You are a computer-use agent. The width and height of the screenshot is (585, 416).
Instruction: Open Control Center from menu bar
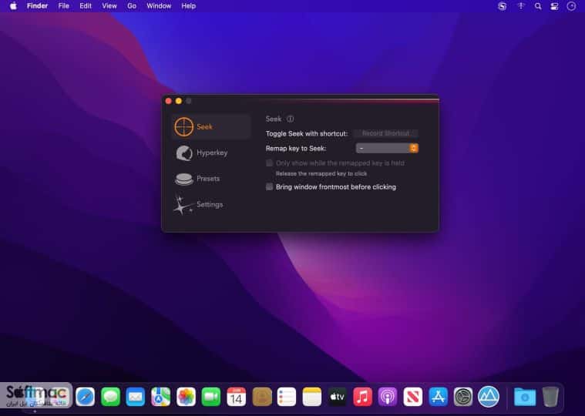(554, 6)
